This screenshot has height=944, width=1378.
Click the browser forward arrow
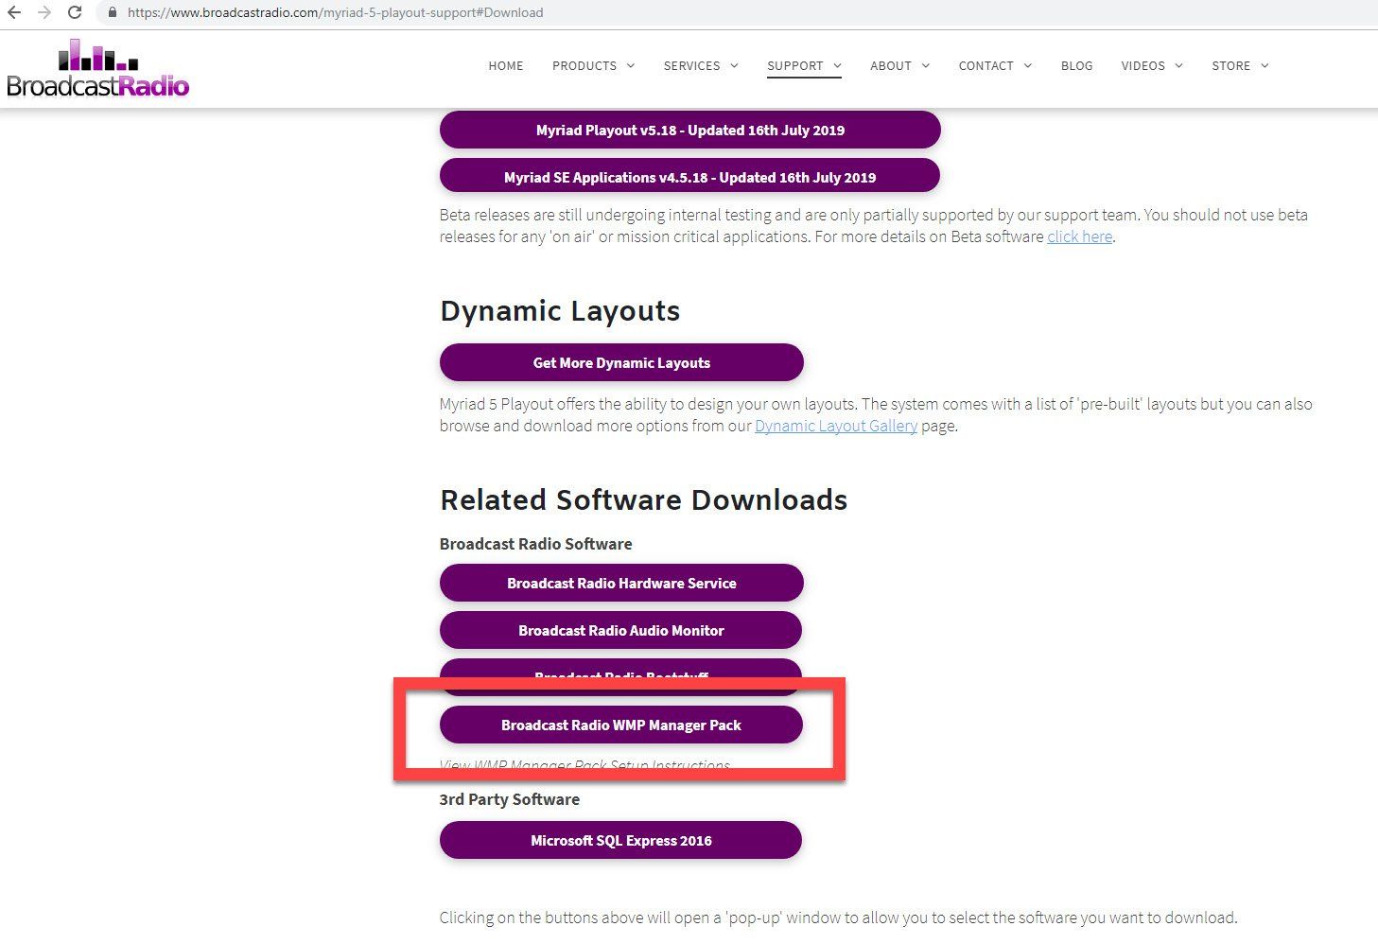(44, 12)
